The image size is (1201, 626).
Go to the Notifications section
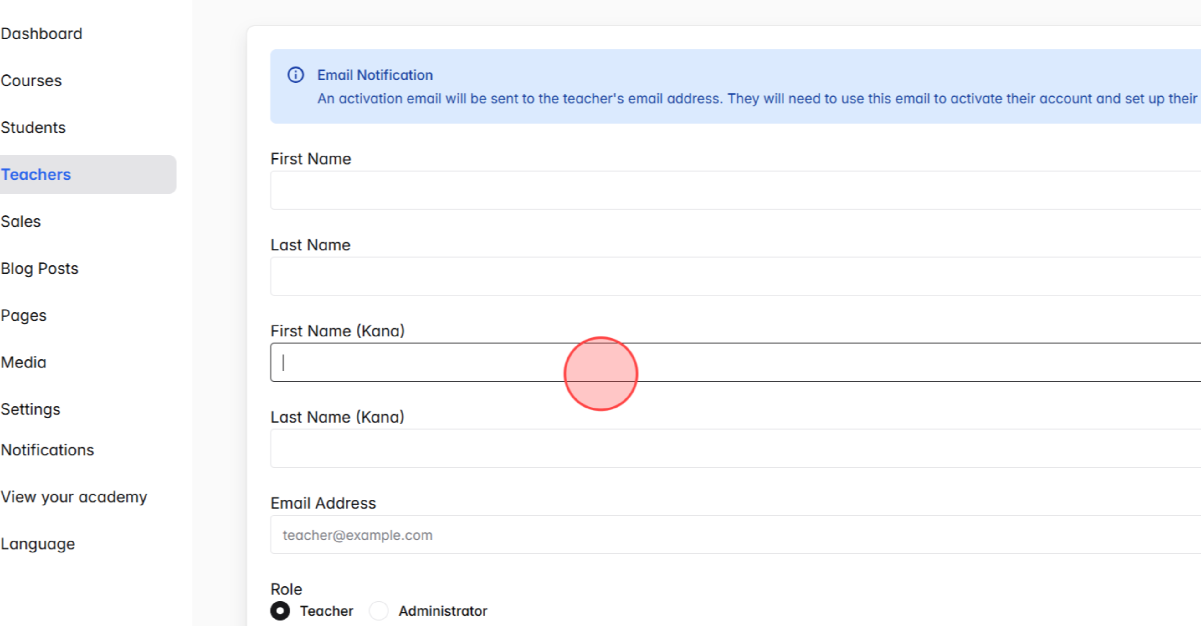(x=47, y=450)
